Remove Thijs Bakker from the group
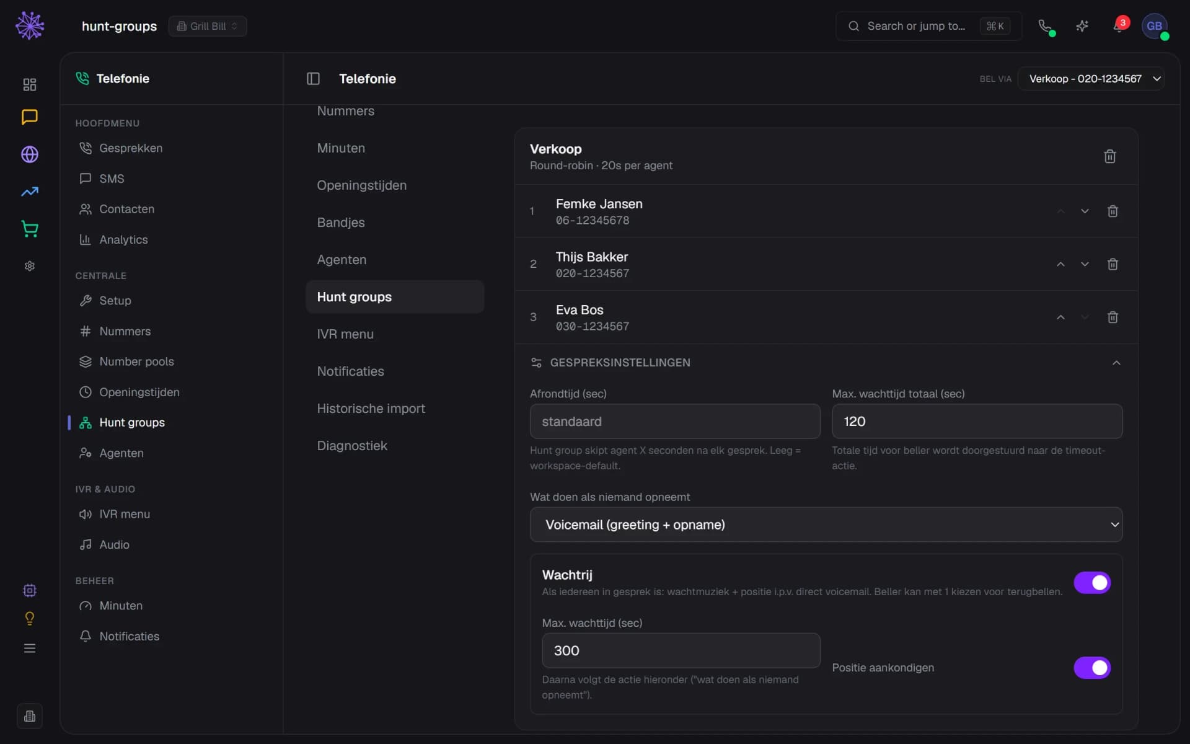 1113,264
